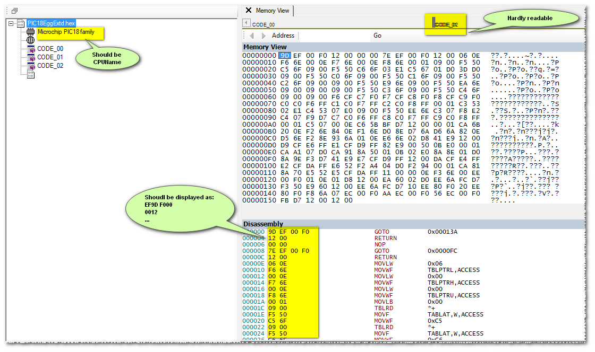The width and height of the screenshot is (595, 352).
Task: Switch to the Memory View tab
Action: 273,11
